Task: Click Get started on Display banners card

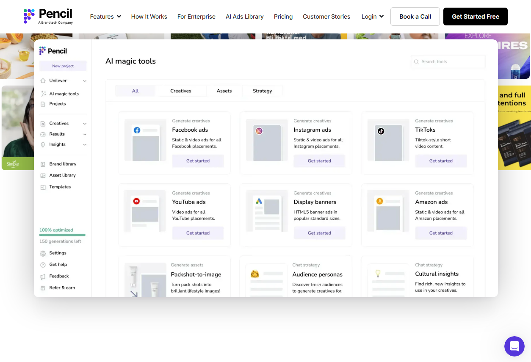Action: point(319,233)
